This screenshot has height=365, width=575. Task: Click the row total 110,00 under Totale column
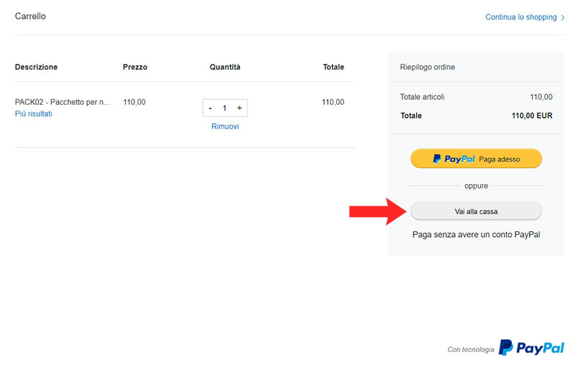click(x=333, y=102)
